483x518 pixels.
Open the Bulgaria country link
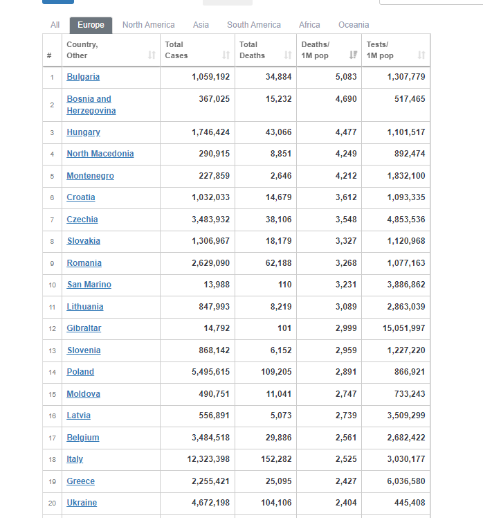[x=83, y=77]
